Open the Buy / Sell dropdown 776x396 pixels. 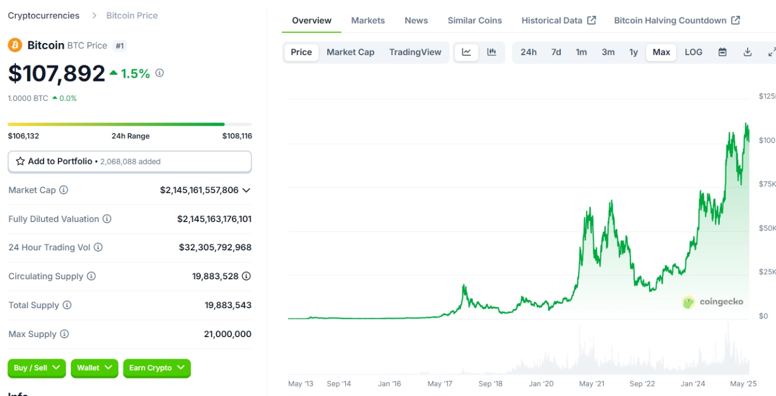pyautogui.click(x=37, y=368)
